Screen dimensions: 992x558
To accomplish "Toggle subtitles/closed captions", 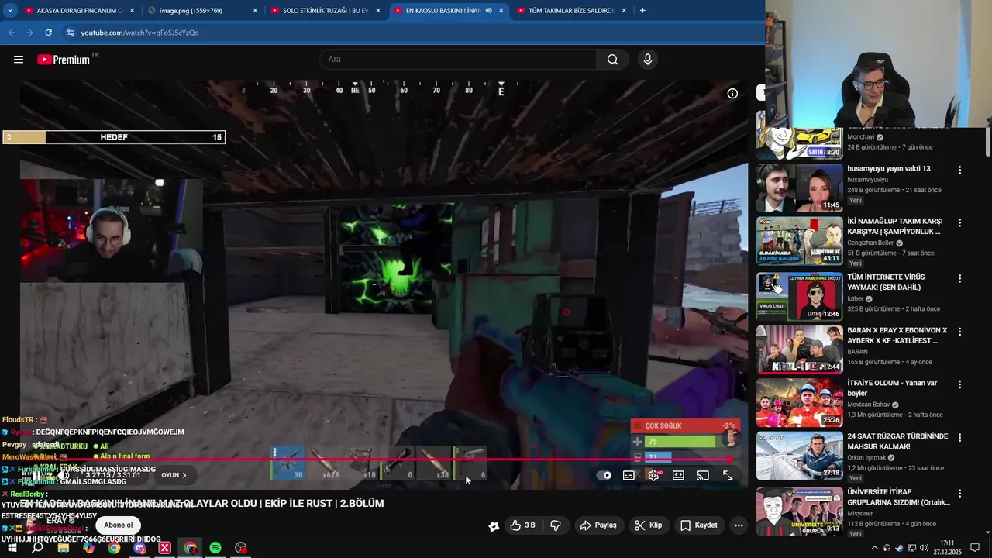I will [x=629, y=475].
